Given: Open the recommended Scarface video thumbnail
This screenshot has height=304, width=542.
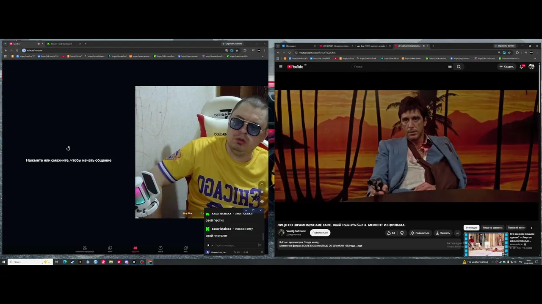Looking at the screenshot, I should [486, 244].
